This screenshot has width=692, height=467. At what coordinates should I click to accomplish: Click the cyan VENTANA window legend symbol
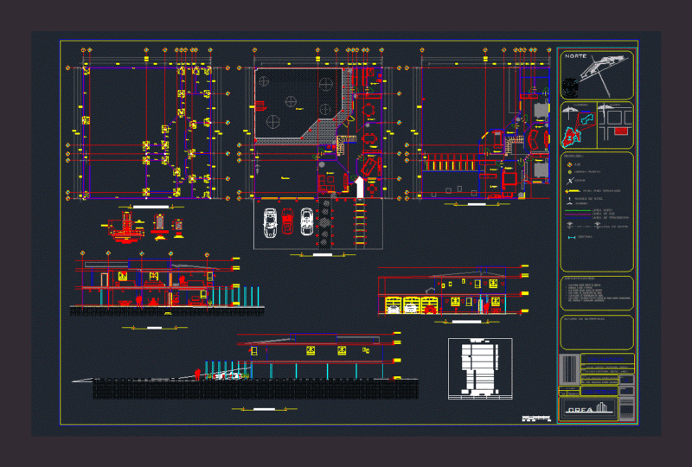click(x=572, y=238)
